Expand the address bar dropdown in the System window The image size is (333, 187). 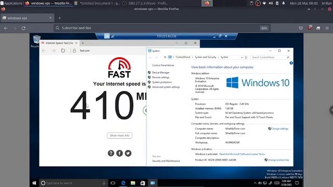[x=241, y=58]
